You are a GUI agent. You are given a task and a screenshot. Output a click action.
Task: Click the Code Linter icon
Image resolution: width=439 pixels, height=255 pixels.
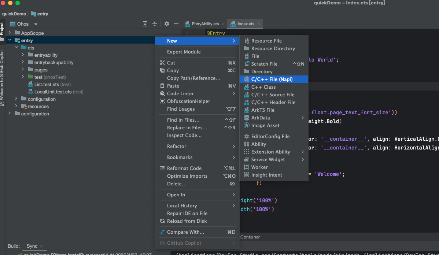[x=162, y=93]
